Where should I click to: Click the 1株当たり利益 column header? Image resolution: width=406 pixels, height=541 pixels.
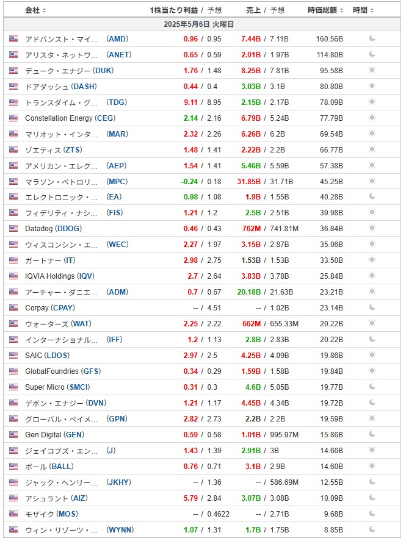pos(173,10)
